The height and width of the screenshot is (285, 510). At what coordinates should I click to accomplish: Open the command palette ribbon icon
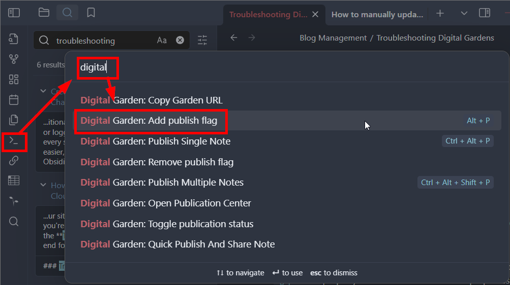click(x=14, y=140)
